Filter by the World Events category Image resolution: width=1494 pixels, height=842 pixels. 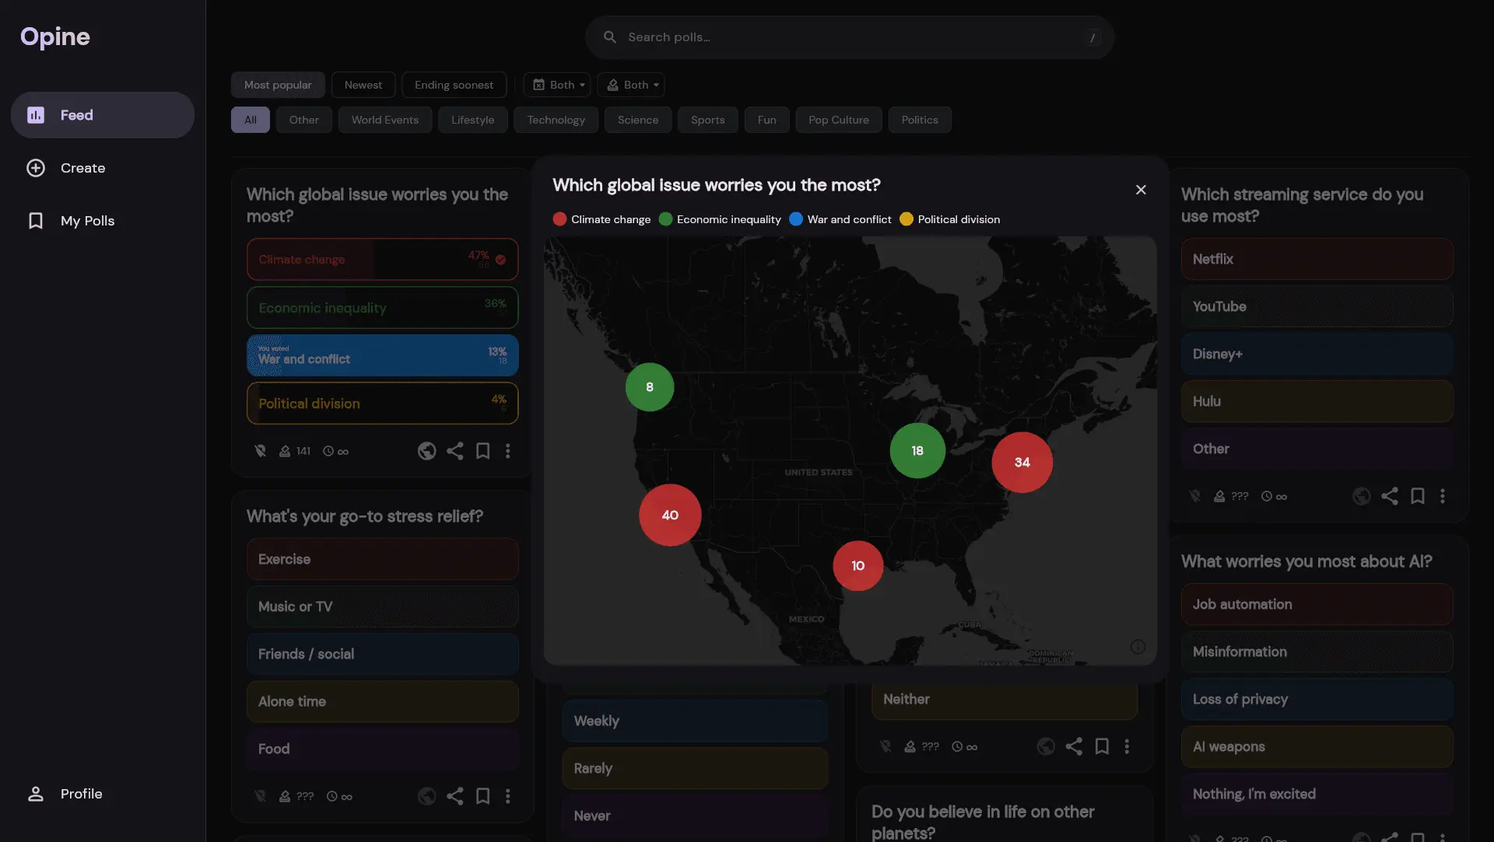point(385,120)
